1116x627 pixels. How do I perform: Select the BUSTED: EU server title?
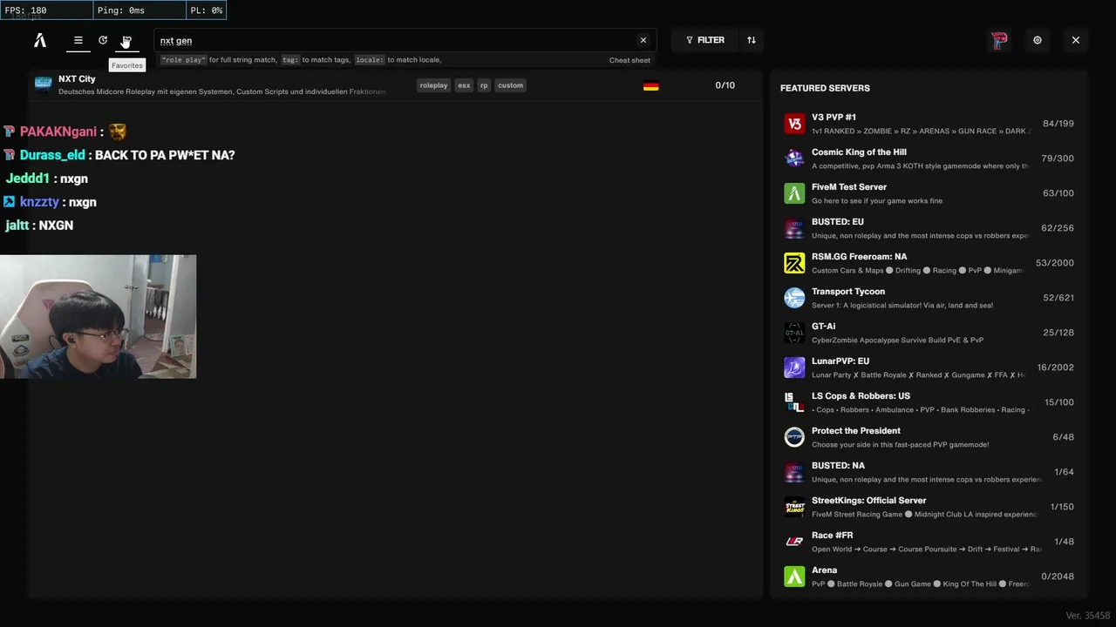click(838, 221)
